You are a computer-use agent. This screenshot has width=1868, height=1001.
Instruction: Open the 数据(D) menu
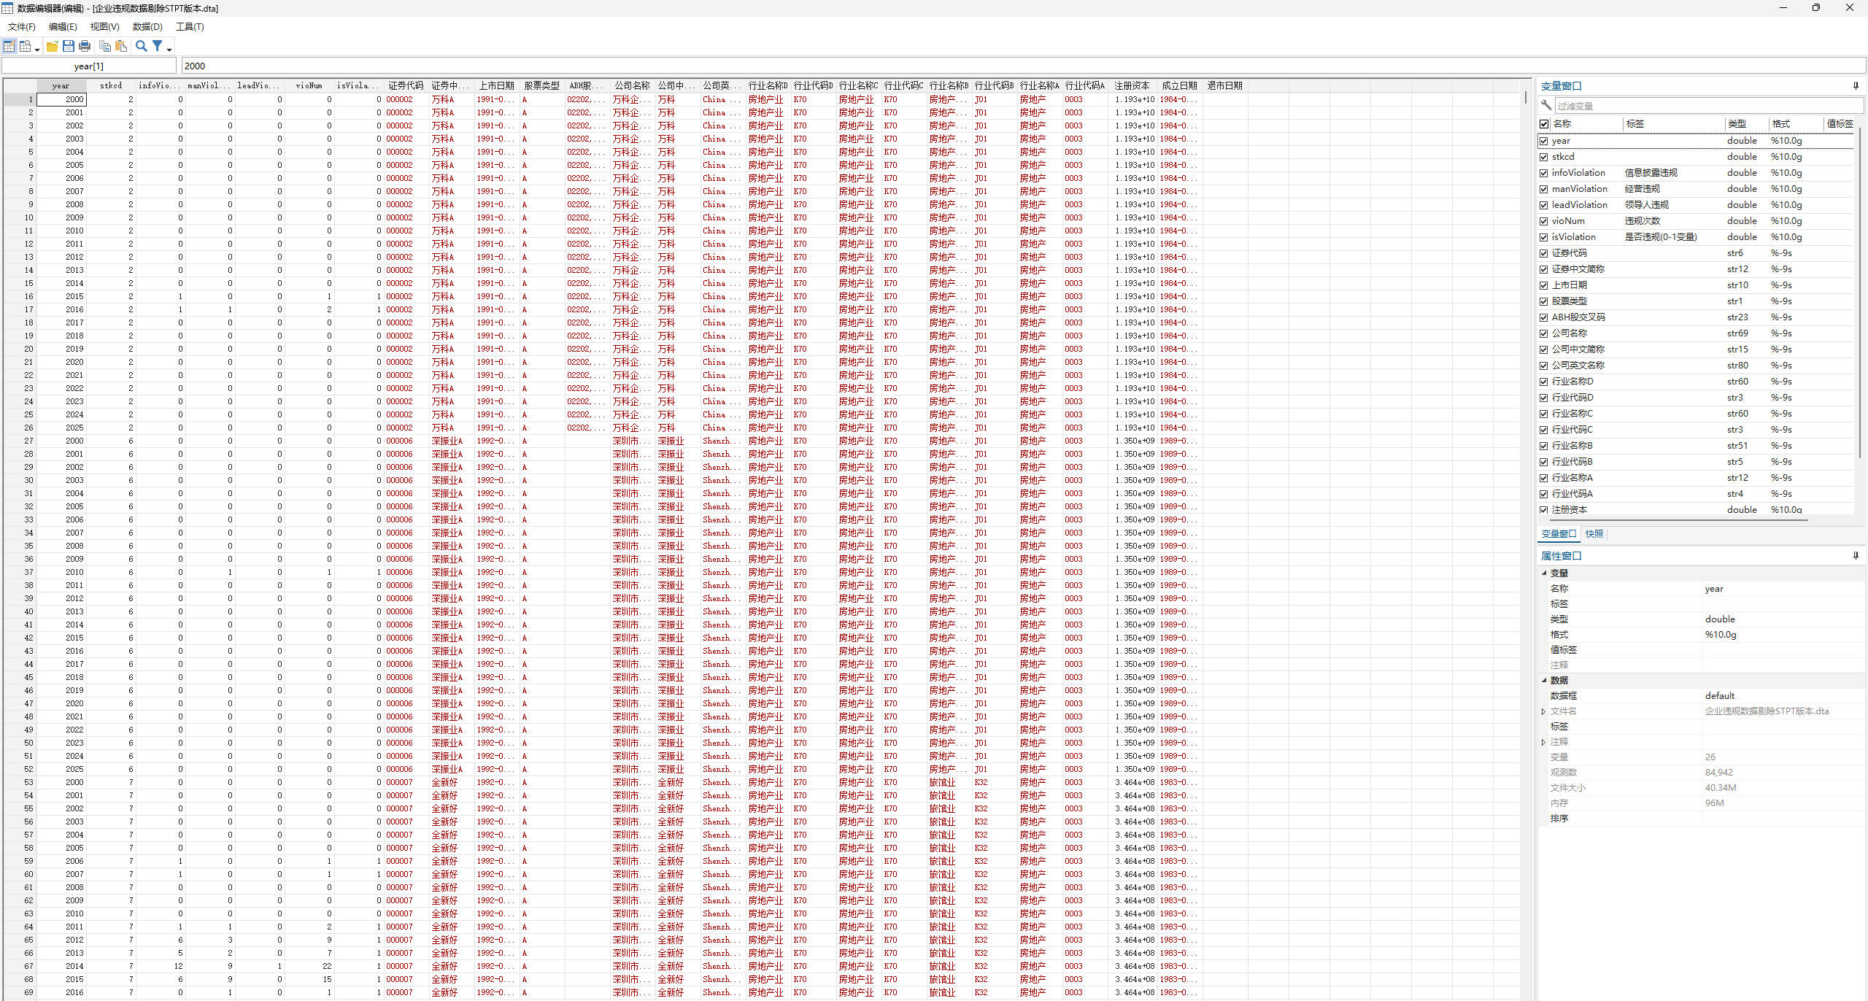coord(147,26)
